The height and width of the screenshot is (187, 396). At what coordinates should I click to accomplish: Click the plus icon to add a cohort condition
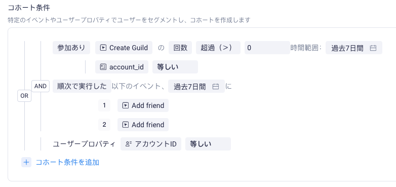26,162
